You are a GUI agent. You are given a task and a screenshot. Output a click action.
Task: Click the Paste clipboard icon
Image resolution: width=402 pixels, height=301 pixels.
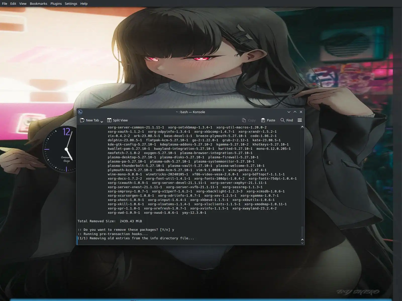click(263, 120)
